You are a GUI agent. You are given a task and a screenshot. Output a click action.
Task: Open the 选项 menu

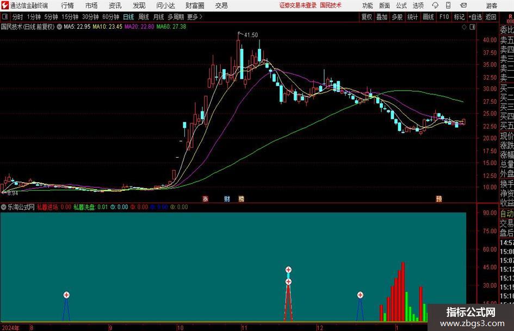(x=418, y=5)
